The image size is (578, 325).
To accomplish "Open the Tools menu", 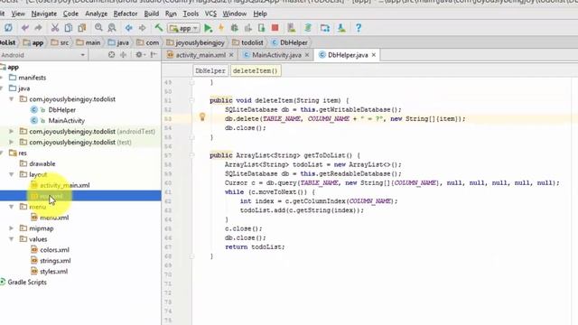I will point(191,14).
